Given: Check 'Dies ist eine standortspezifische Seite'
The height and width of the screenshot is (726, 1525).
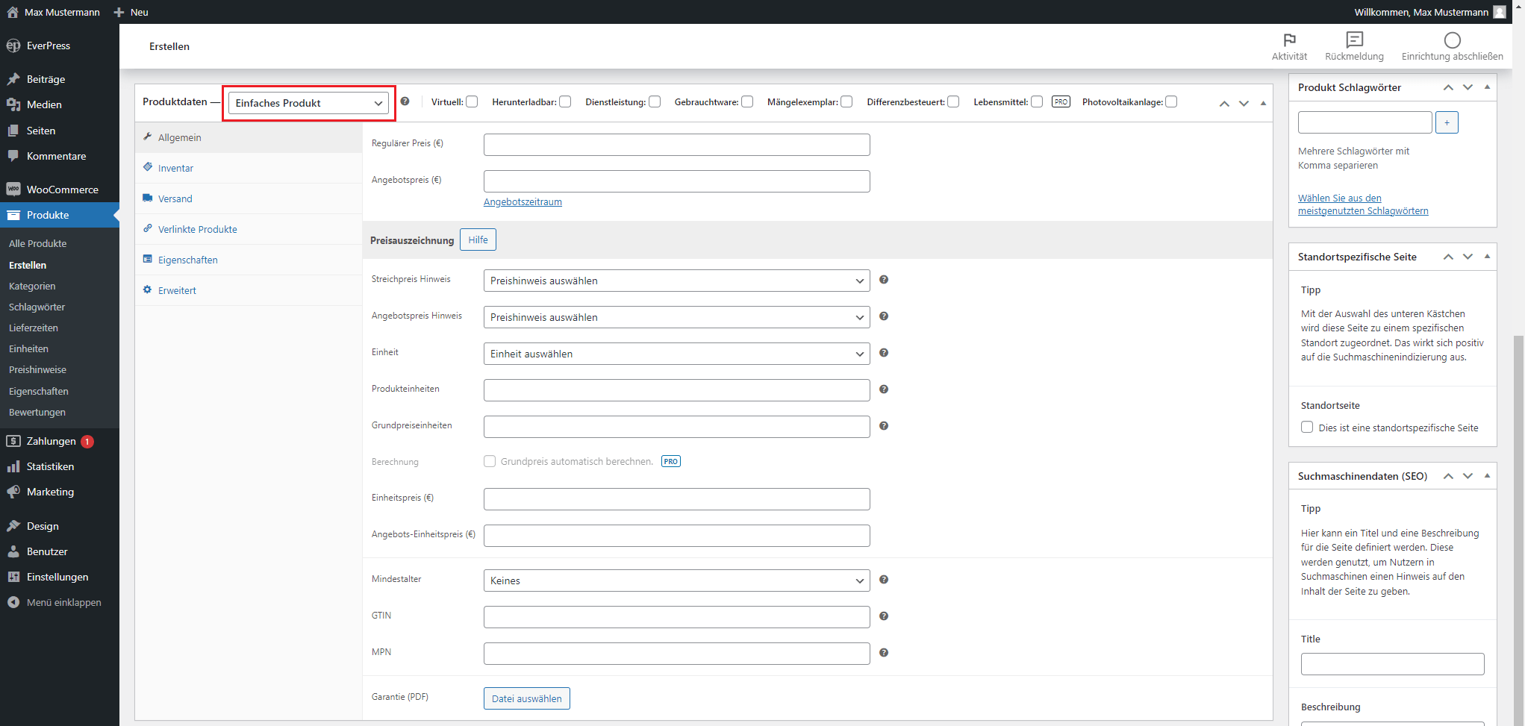Looking at the screenshot, I should 1307,428.
